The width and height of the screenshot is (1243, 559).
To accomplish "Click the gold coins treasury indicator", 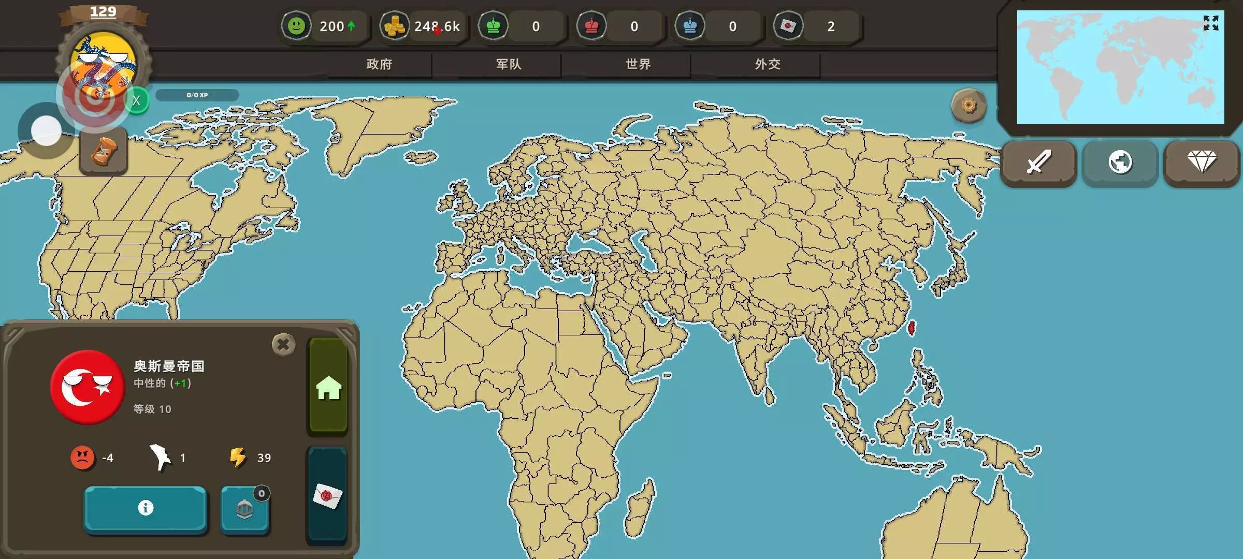I will (395, 26).
